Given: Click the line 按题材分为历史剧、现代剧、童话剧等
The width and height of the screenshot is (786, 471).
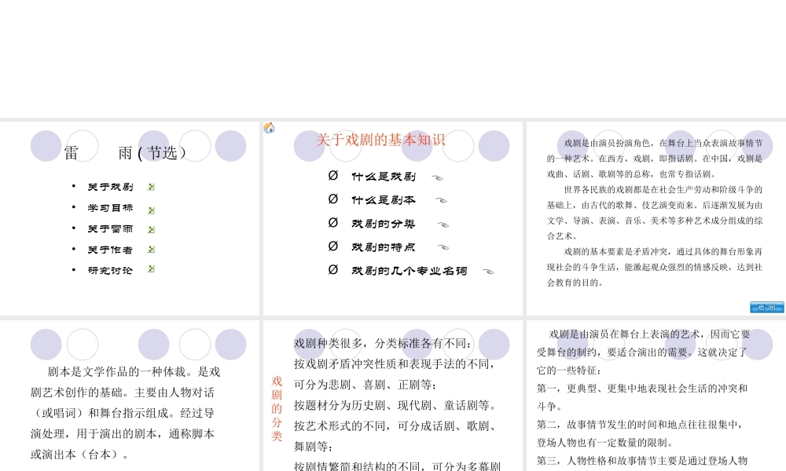Looking at the screenshot, I should (395, 405).
